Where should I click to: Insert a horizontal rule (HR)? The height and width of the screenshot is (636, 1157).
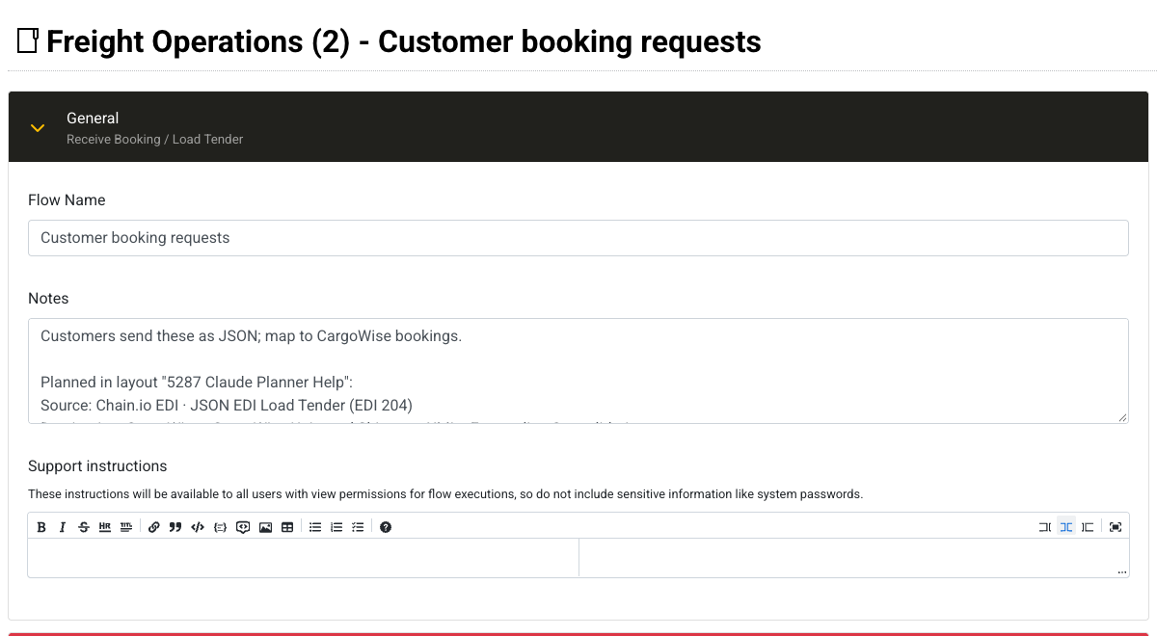(x=105, y=527)
